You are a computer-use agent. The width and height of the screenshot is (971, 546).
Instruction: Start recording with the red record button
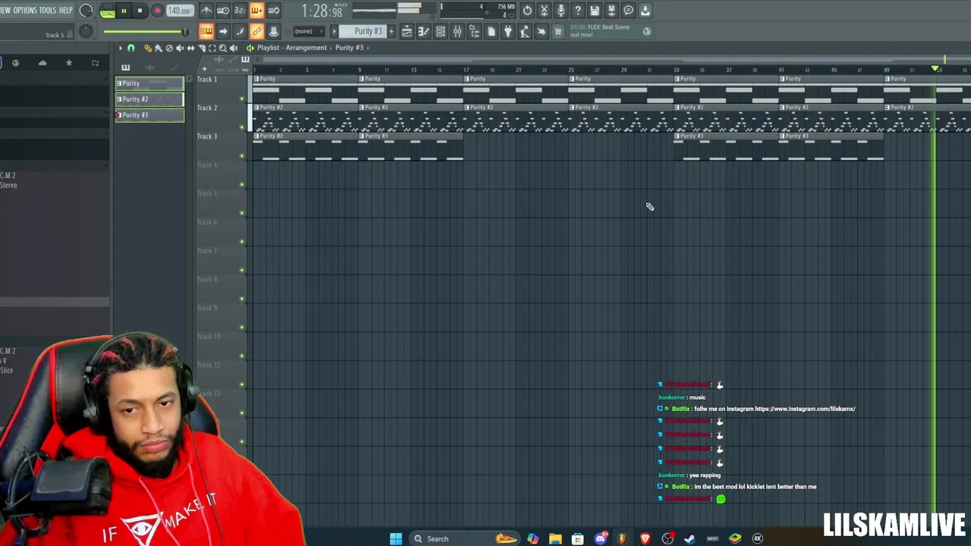tap(157, 11)
